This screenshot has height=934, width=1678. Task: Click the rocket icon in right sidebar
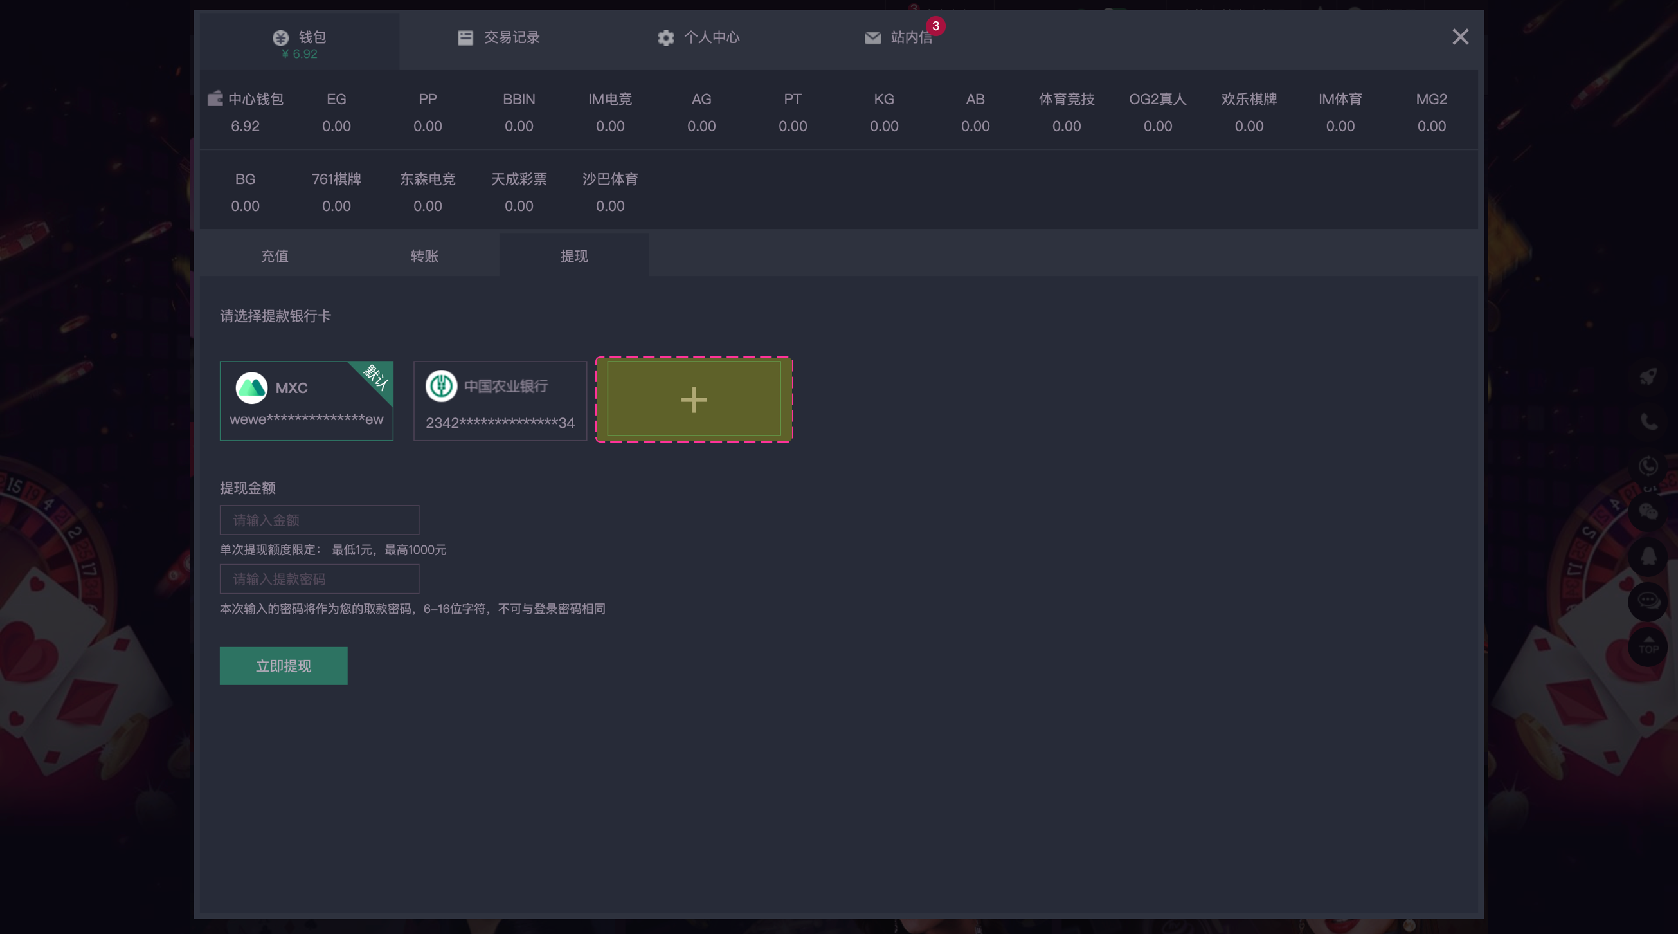(x=1648, y=376)
